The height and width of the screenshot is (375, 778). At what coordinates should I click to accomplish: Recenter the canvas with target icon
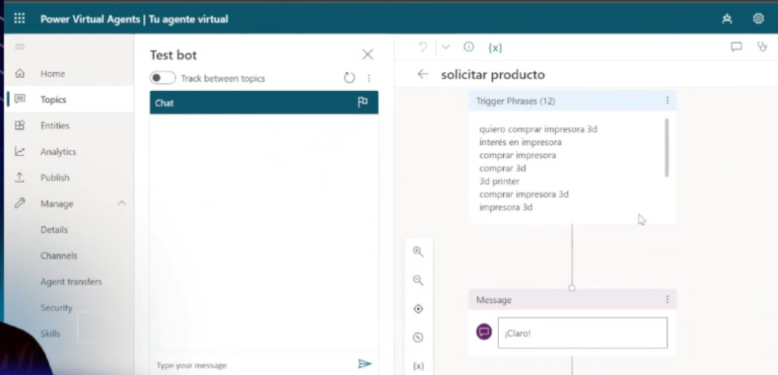(x=419, y=308)
